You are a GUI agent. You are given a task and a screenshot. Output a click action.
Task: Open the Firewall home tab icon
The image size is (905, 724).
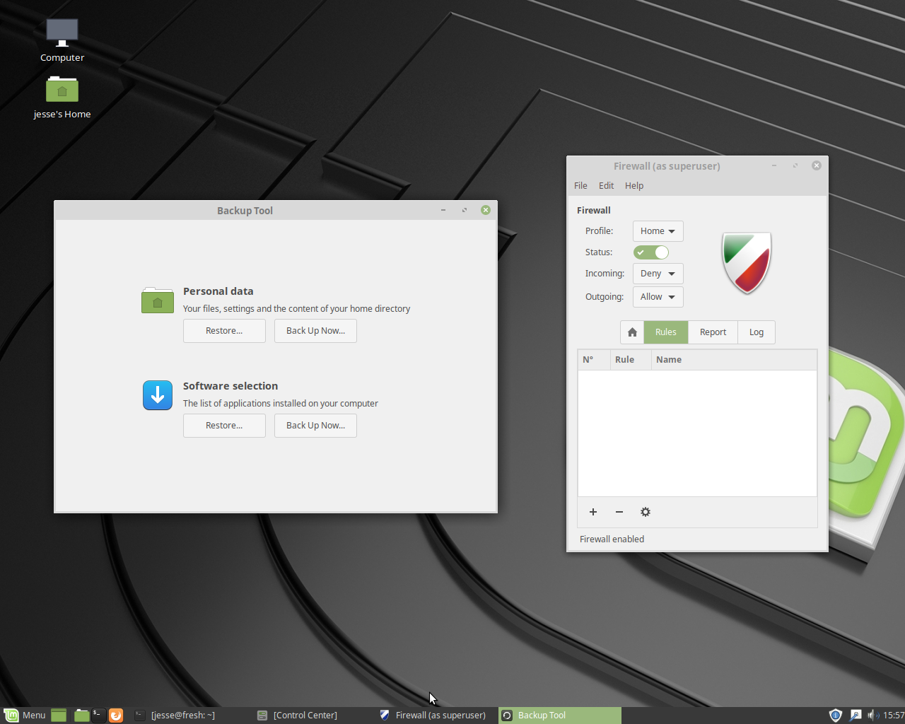(633, 332)
